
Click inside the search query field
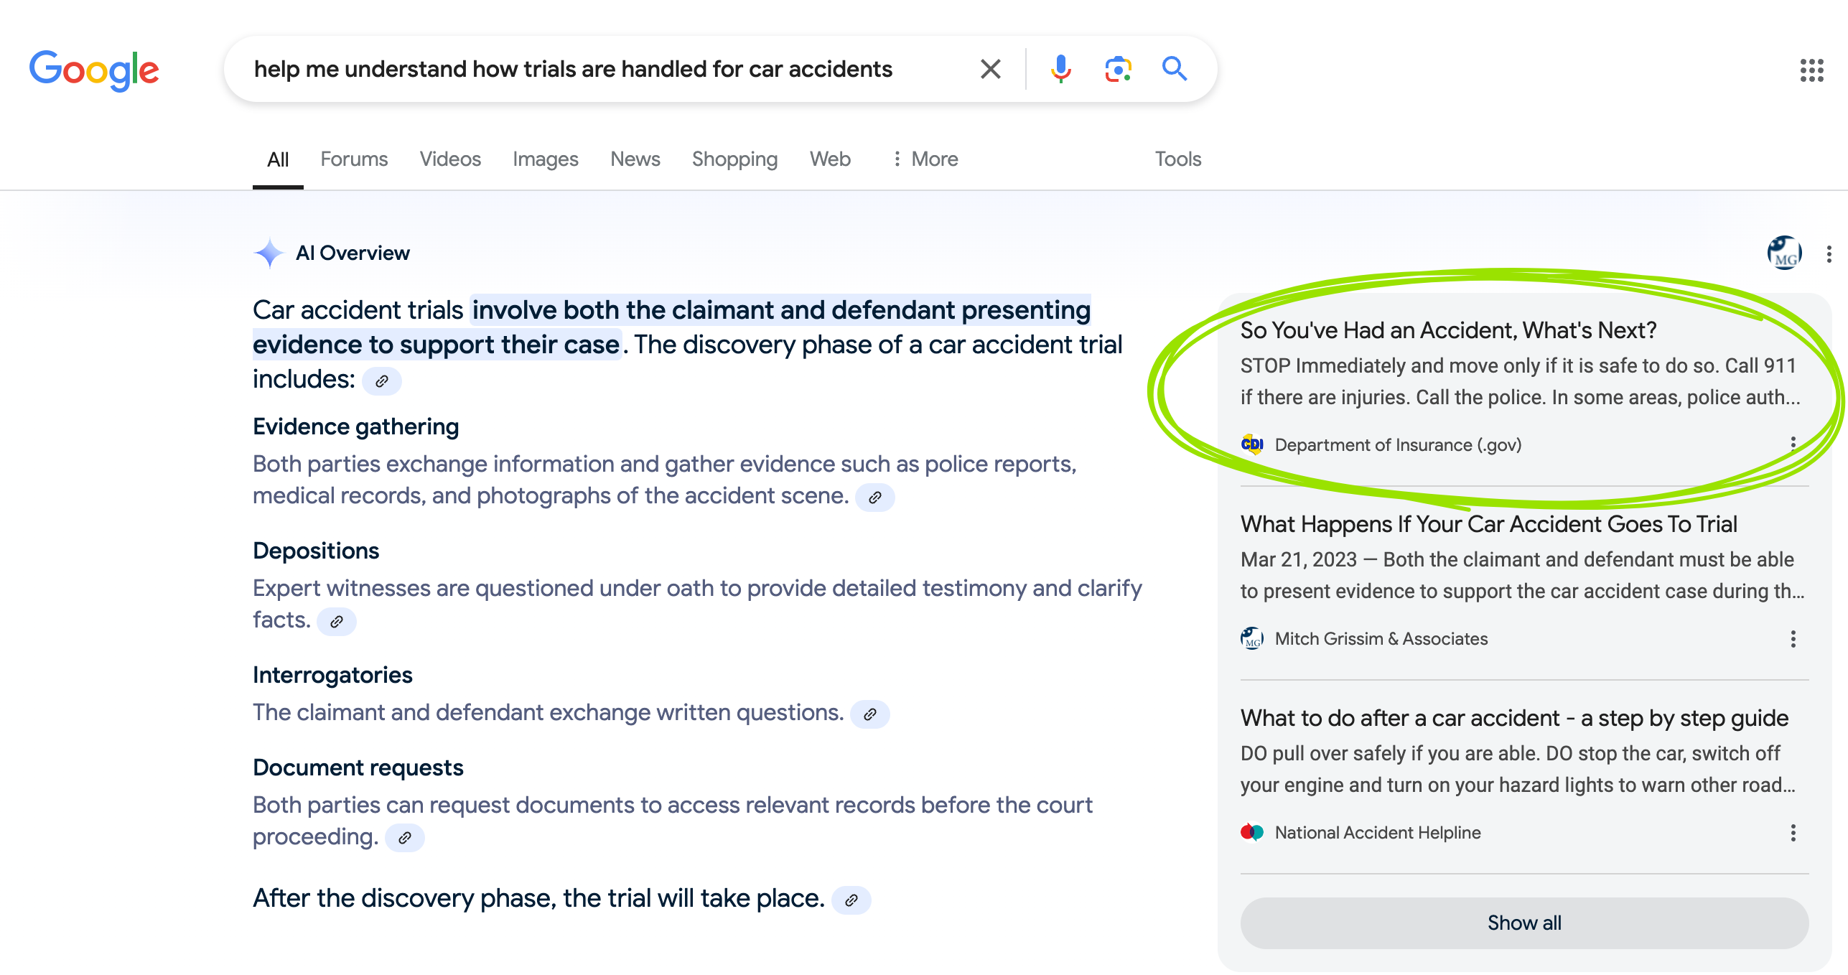click(x=573, y=69)
